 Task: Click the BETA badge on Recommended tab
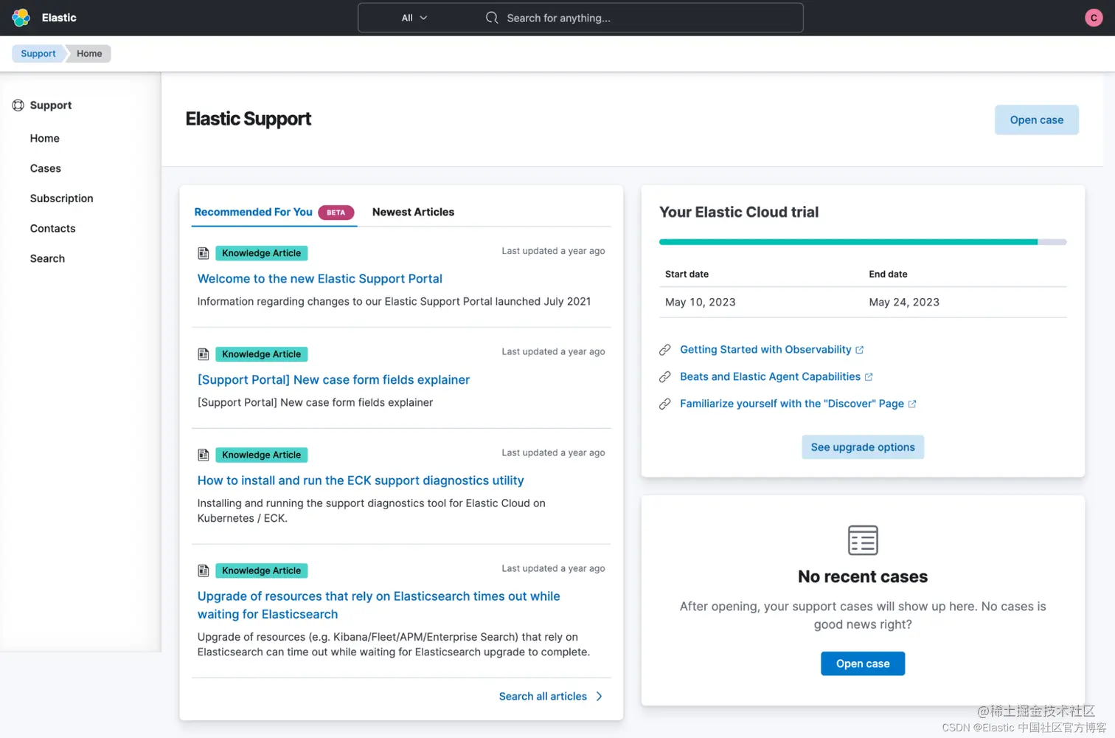click(336, 213)
